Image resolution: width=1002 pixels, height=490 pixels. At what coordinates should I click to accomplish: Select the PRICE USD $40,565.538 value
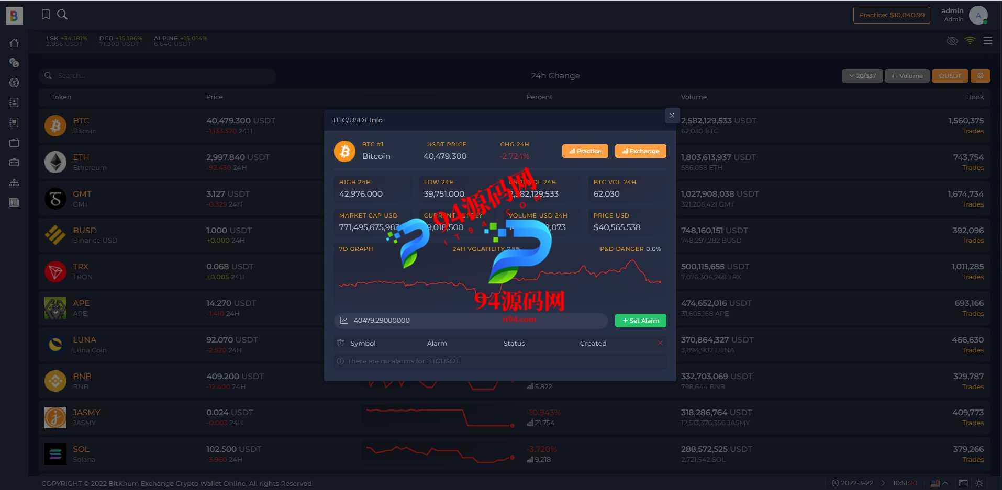click(x=617, y=227)
